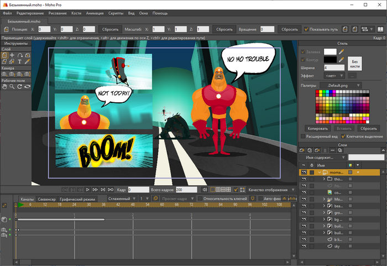Open the Палитры .Default.png dropdown
The height and width of the screenshot is (266, 387).
(341, 85)
